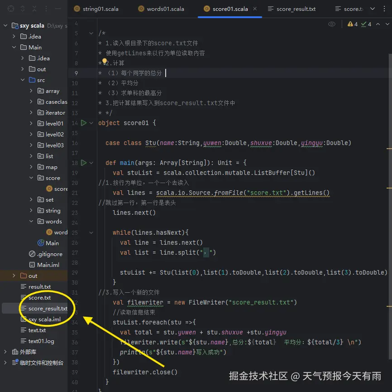
Task: Select the word Scala object file in tree
Action: (x=57, y=232)
